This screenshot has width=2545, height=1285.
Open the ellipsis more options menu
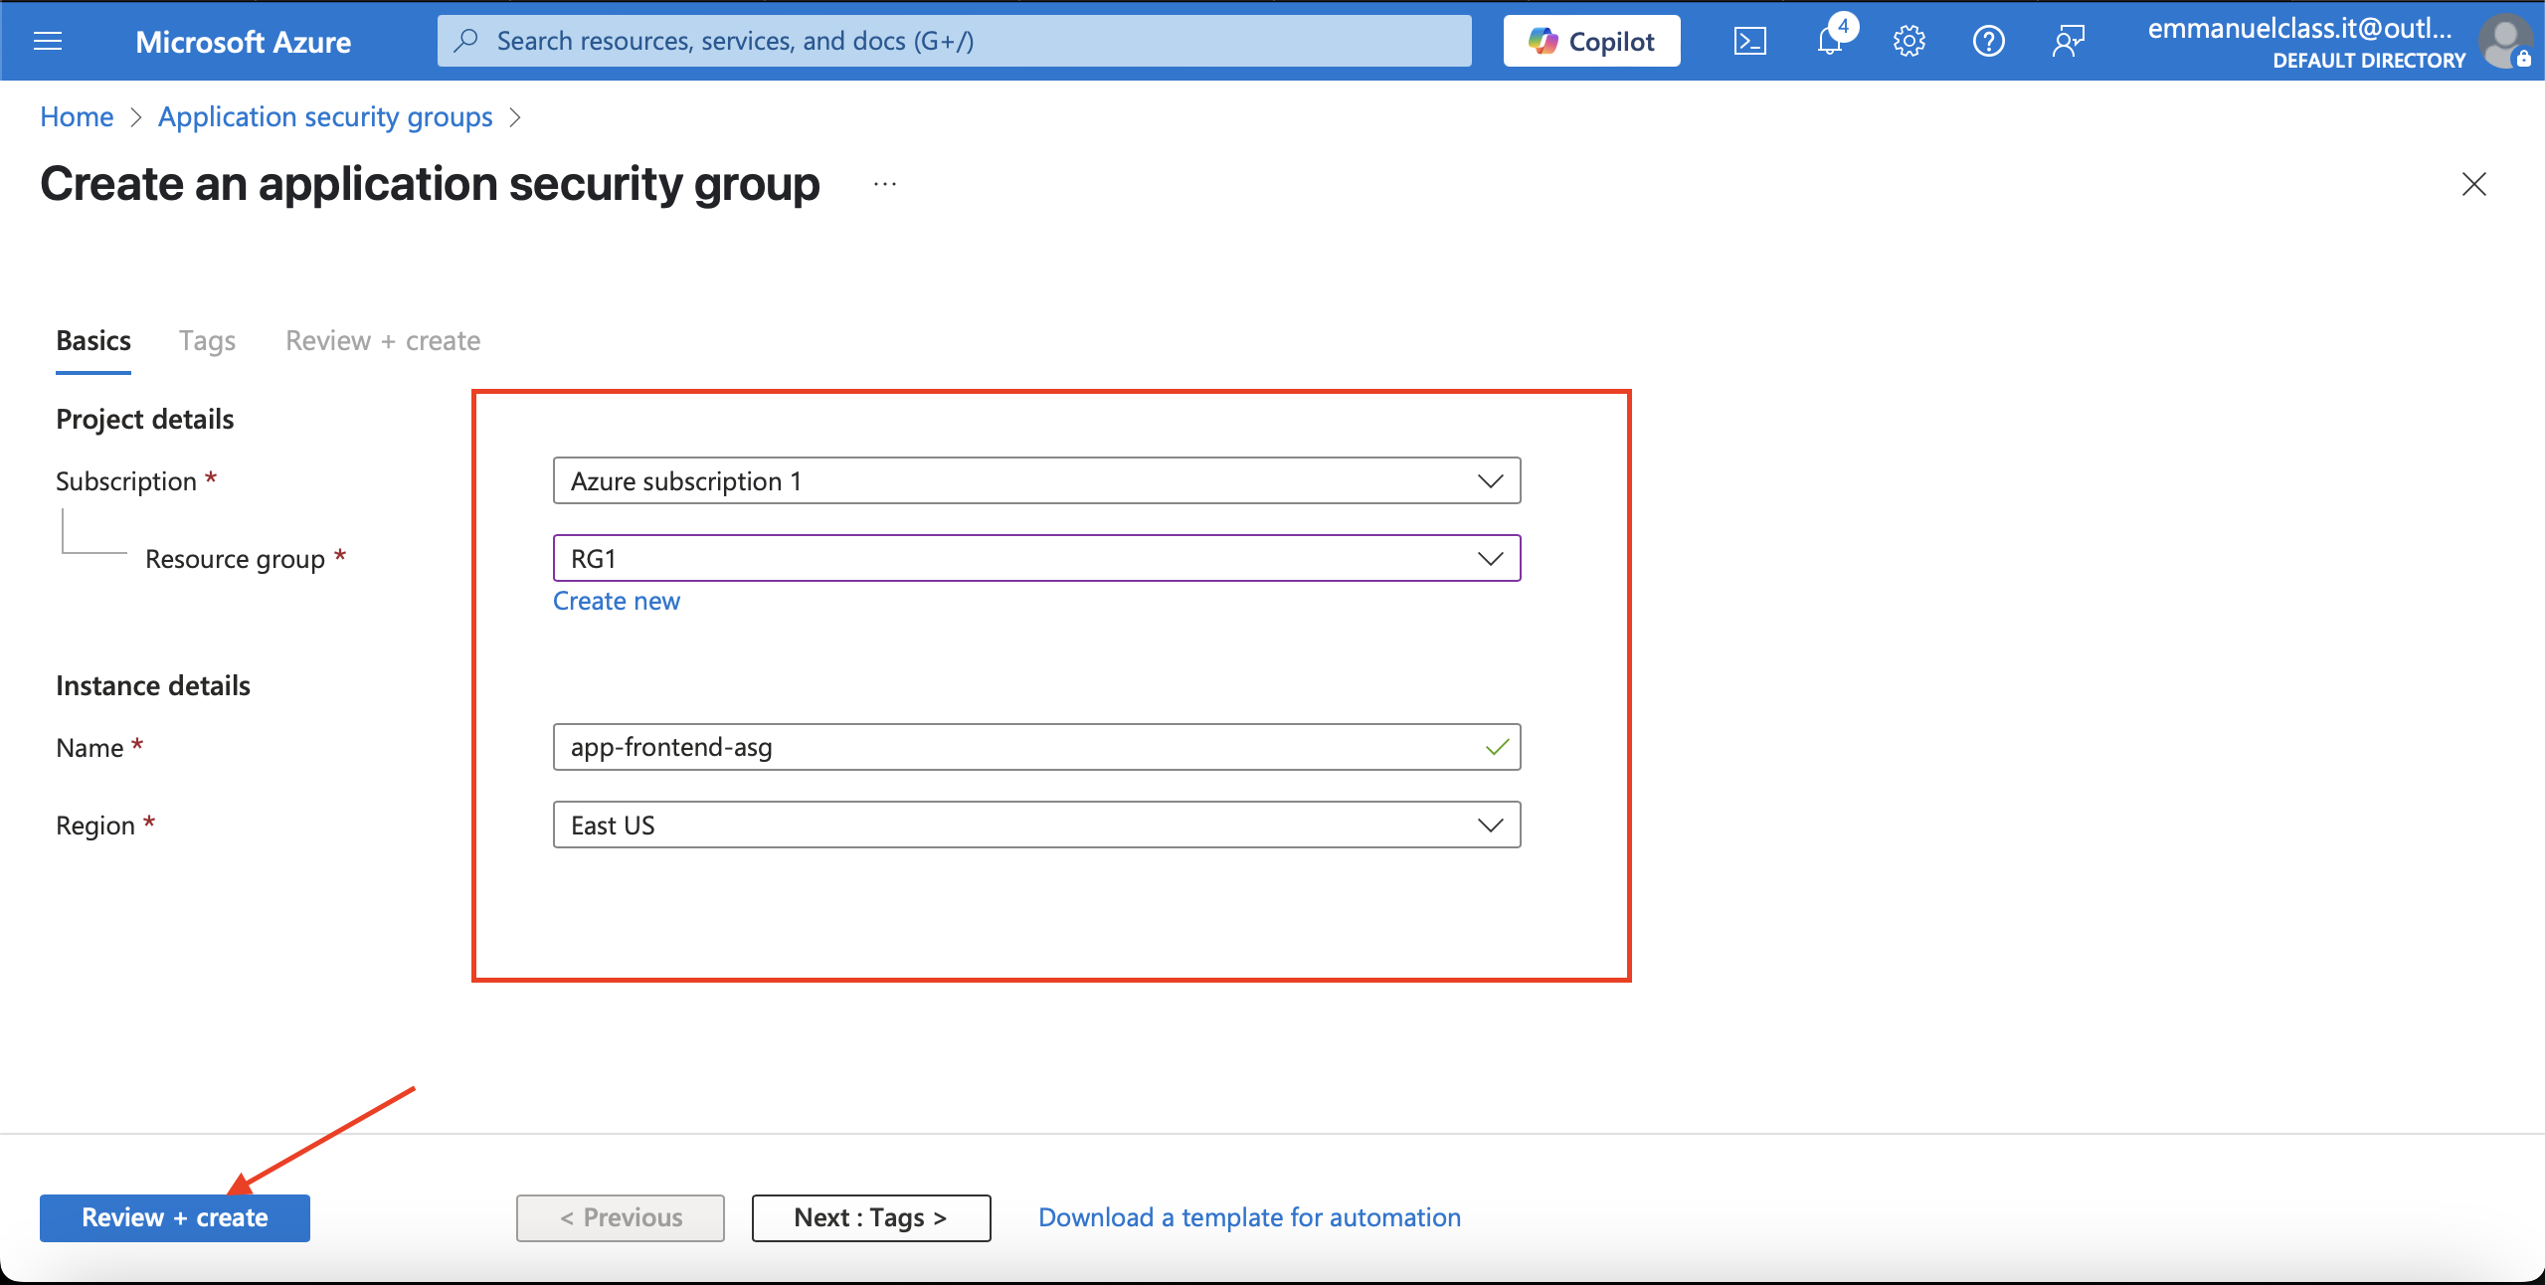pyautogui.click(x=885, y=184)
